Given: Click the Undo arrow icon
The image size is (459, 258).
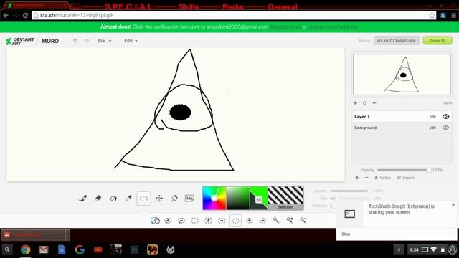Looking at the screenshot, I should point(75,41).
